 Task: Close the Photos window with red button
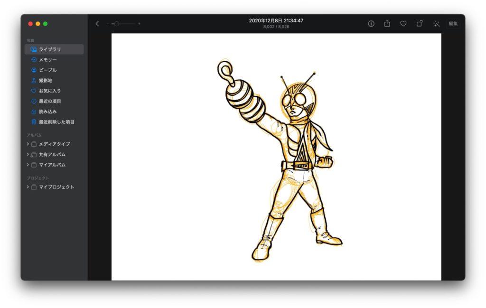coord(30,24)
